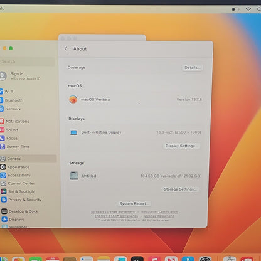Focus the sidebar Search field
Image resolution: width=261 pixels, height=261 pixels.
click(28, 61)
